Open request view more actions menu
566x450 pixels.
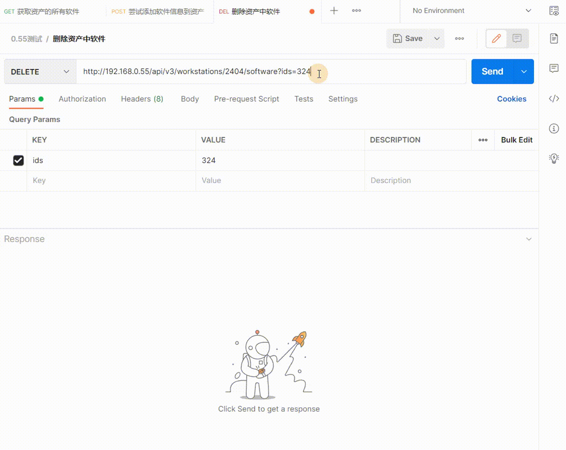point(459,38)
